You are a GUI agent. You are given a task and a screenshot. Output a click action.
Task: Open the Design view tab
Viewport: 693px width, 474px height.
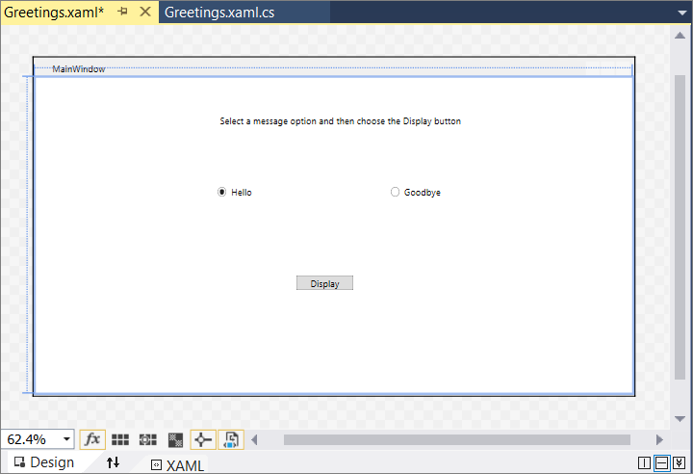pyautogui.click(x=44, y=462)
